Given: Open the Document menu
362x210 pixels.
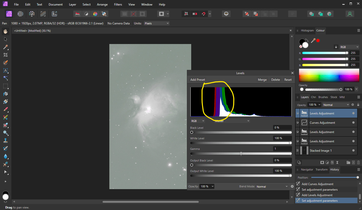Looking at the screenshot, I should (56, 5).
